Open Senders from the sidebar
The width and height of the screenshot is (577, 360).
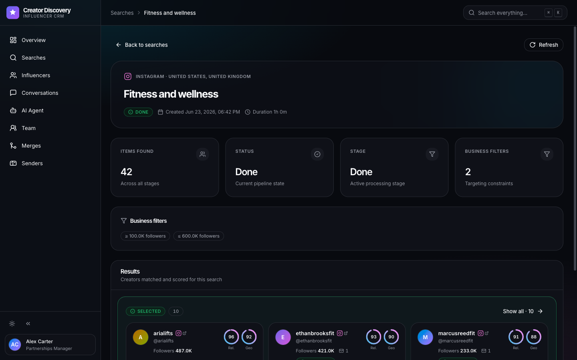coord(50,163)
